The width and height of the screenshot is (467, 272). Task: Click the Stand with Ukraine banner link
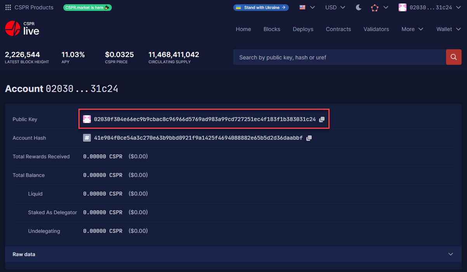261,7
